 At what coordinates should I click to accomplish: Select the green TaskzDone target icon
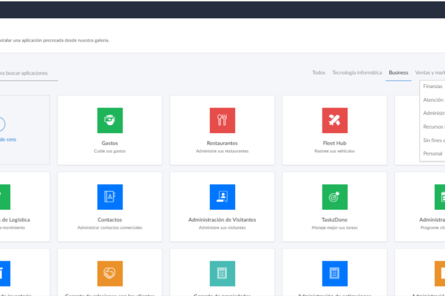pyautogui.click(x=335, y=197)
